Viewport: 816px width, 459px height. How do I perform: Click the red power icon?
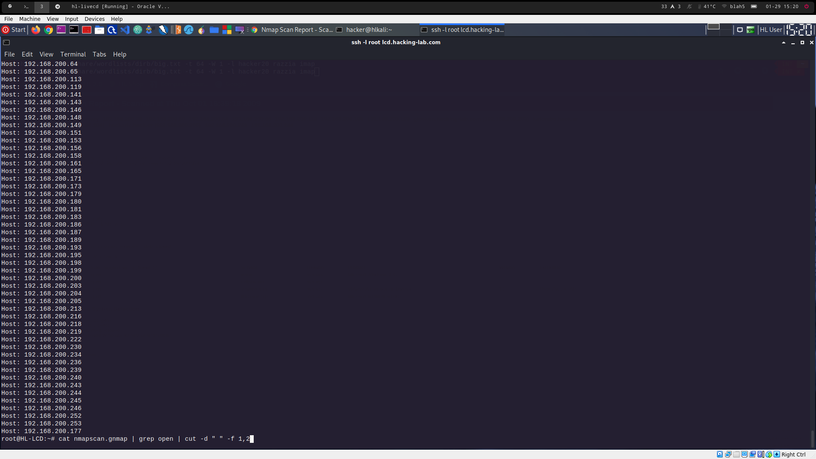click(x=806, y=6)
